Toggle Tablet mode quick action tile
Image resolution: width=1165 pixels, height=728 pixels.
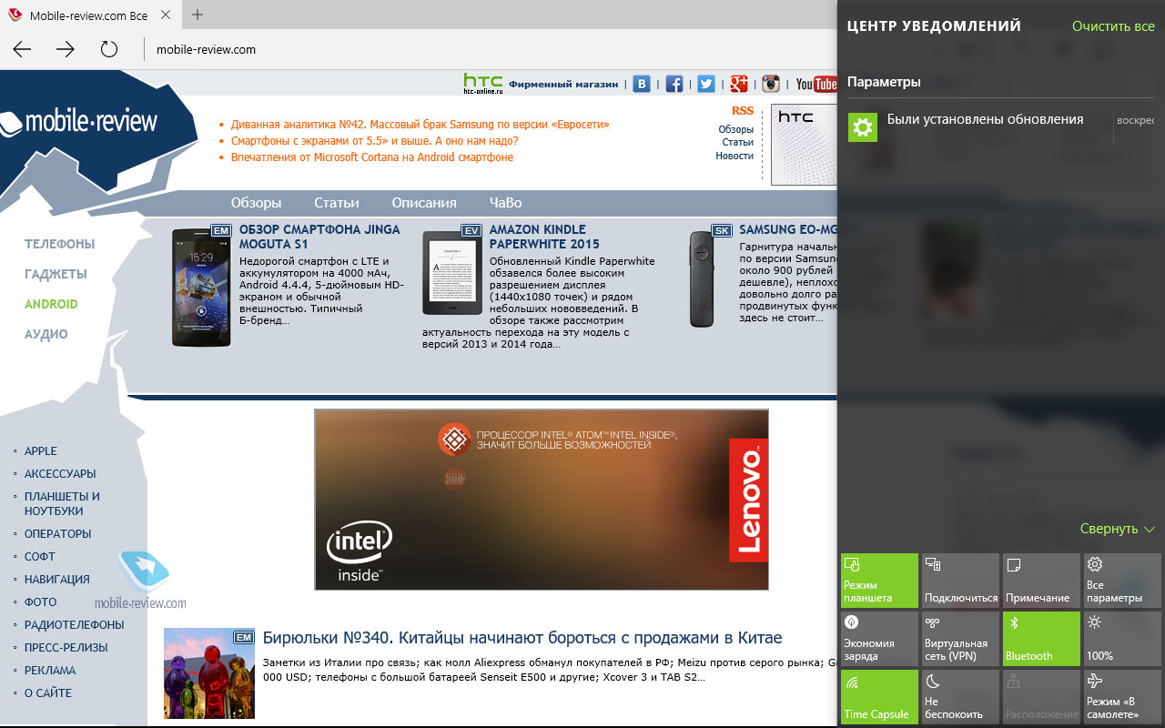[879, 581]
